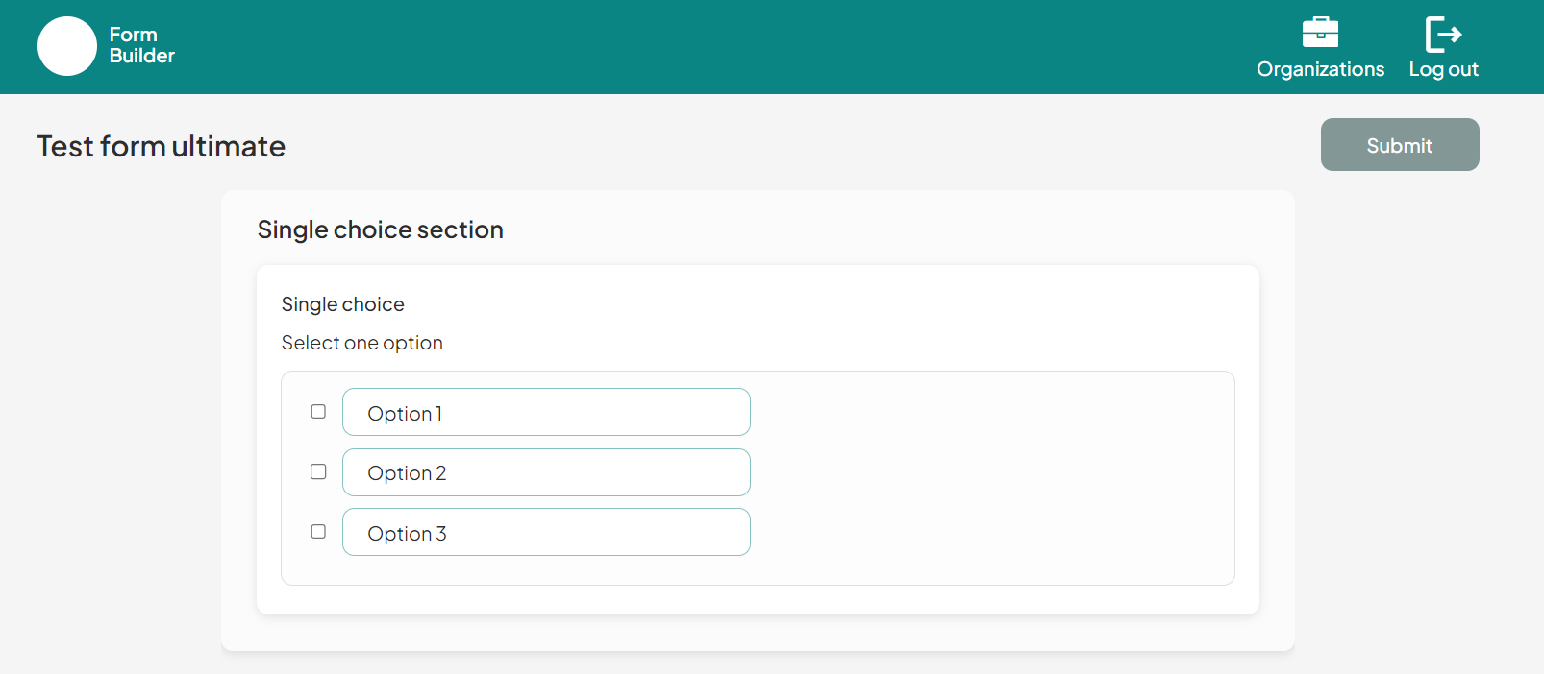Click the Single choice question card
The height and width of the screenshot is (674, 1544).
(x=758, y=440)
